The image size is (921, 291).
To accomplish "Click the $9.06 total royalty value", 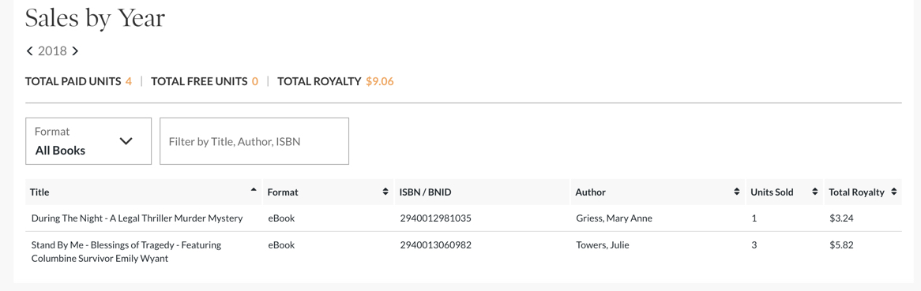I will click(379, 81).
